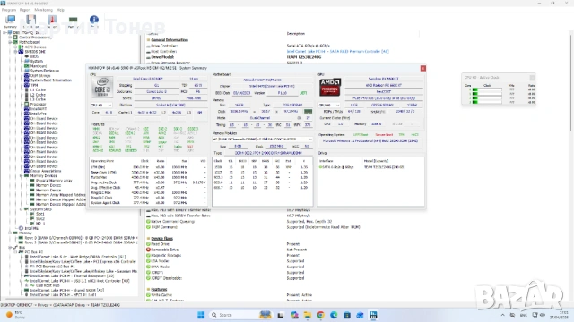Click the Intel Core i3 logo

102,88
